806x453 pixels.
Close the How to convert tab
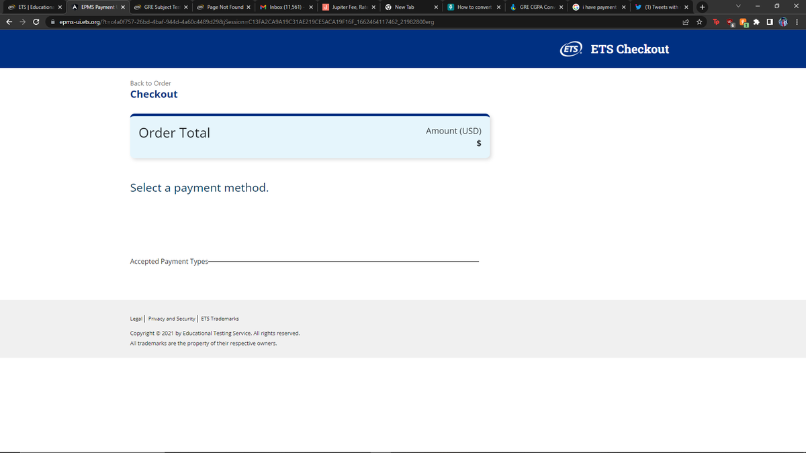tap(498, 7)
